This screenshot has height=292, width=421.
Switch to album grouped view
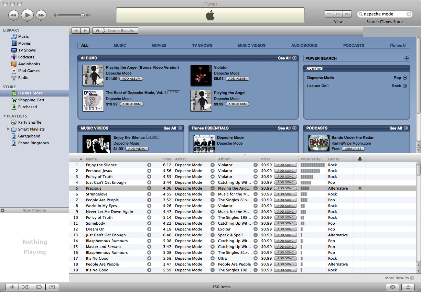click(338, 14)
